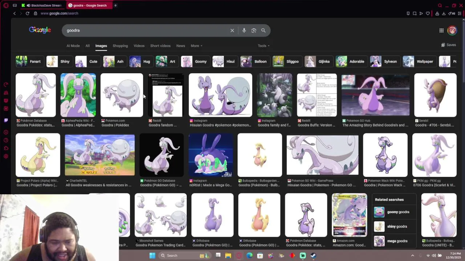Viewport: 465px width, 261px height.
Task: Reload the current page
Action: coord(27,13)
